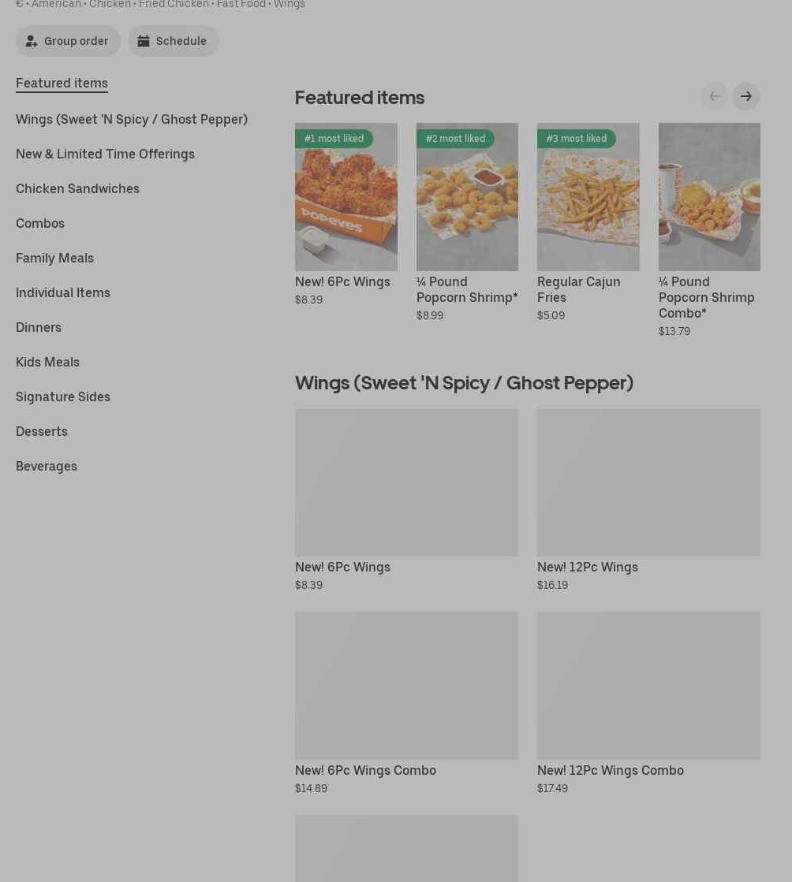792x882 pixels.
Task: Click the New! 12Pc Wings Combo title
Action: [x=610, y=770]
